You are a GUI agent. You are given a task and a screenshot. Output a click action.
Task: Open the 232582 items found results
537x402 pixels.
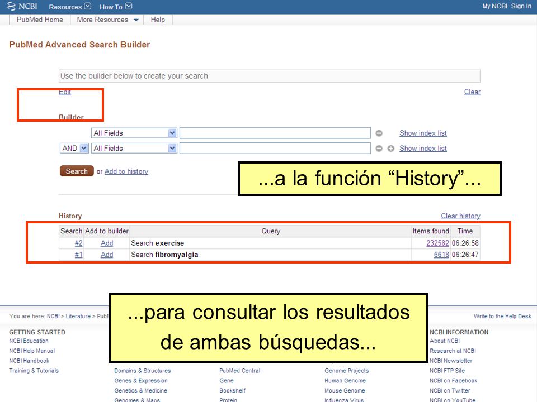click(x=437, y=243)
